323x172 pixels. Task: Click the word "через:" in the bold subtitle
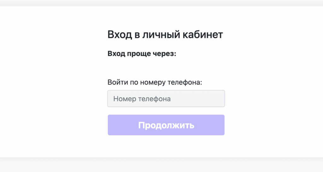pyautogui.click(x=165, y=54)
